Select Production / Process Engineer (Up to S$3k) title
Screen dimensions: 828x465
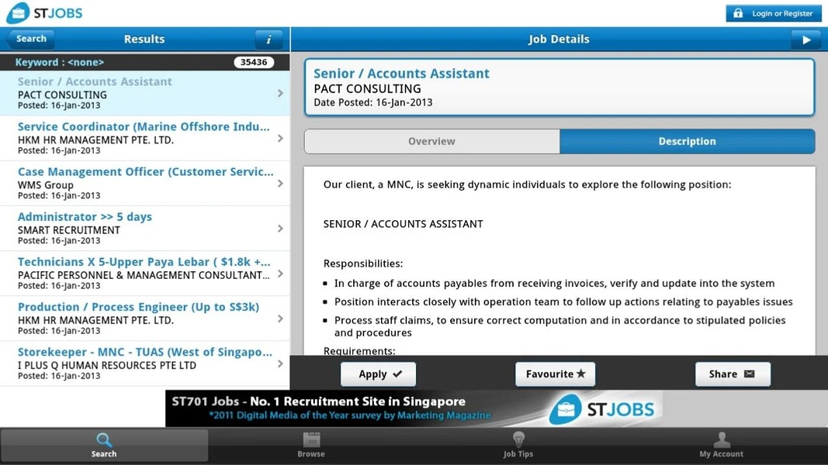[x=138, y=307]
